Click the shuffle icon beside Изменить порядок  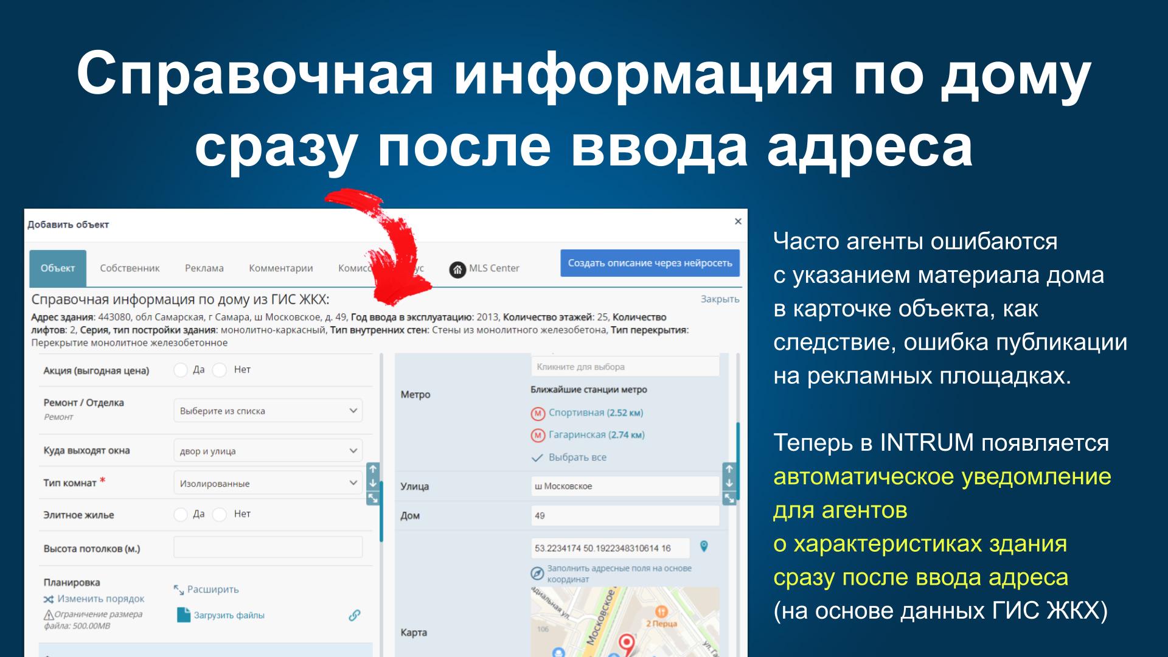[x=49, y=599]
